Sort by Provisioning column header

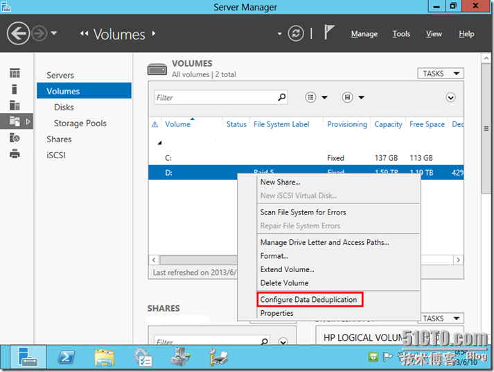tap(347, 124)
